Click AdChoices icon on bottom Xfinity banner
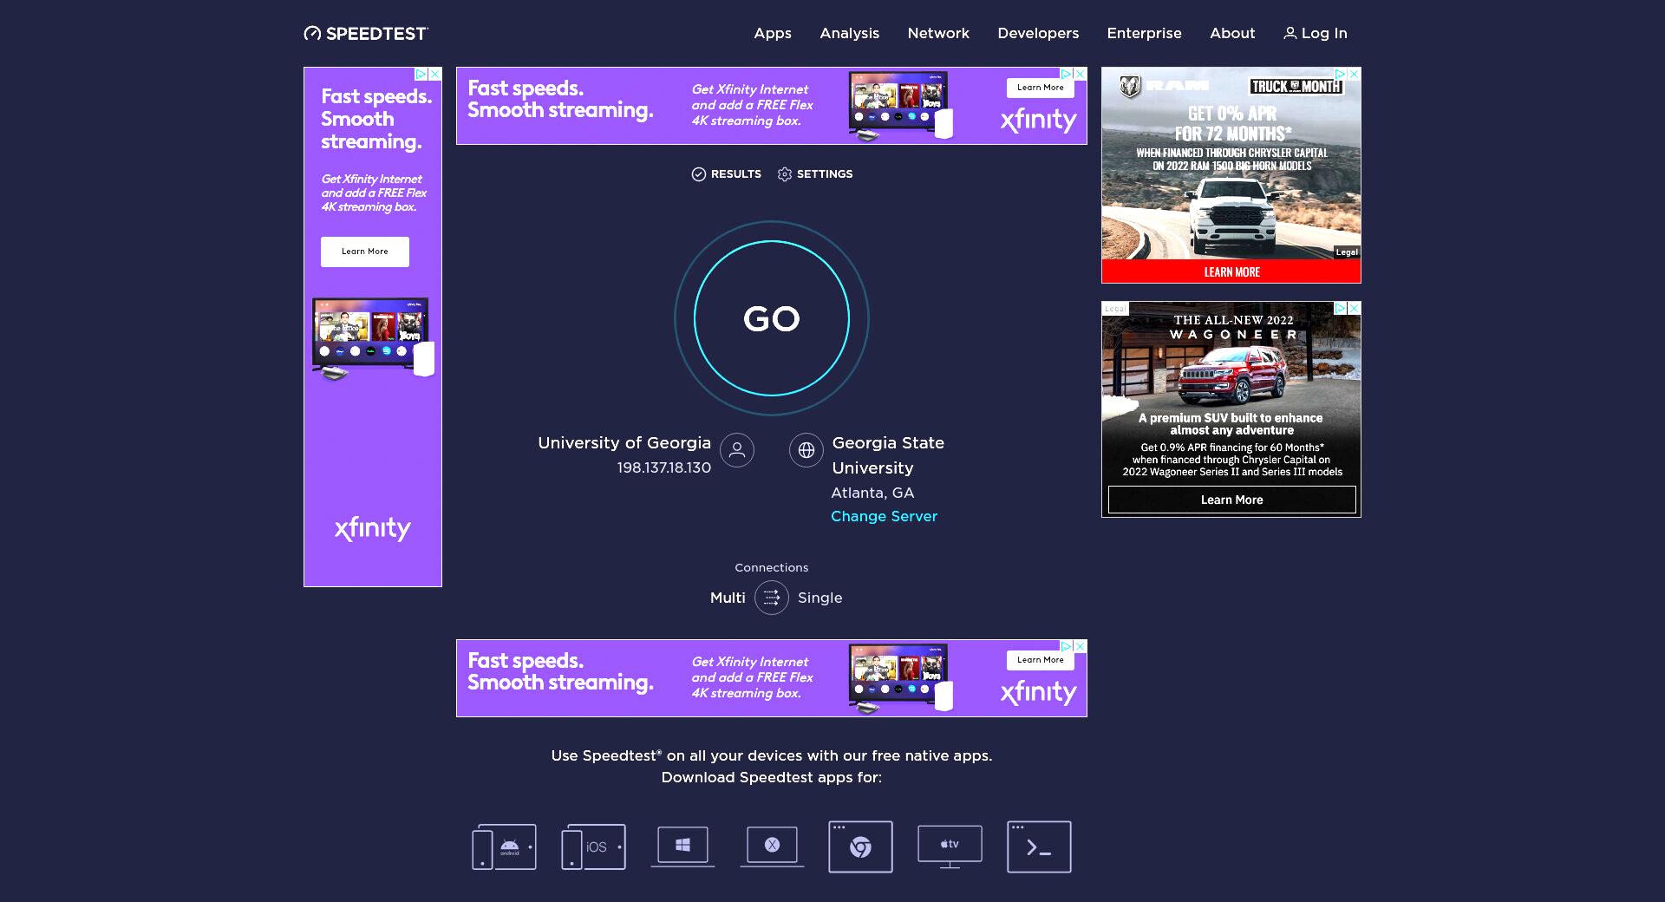 click(x=1068, y=647)
